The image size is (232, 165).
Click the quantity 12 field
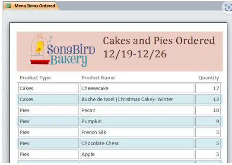[x=208, y=100]
